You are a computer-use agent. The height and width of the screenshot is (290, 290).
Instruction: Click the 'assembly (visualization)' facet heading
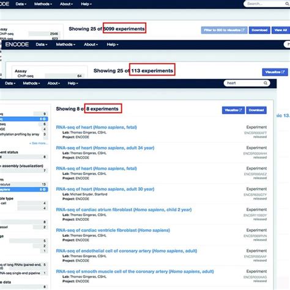click(x=21, y=166)
